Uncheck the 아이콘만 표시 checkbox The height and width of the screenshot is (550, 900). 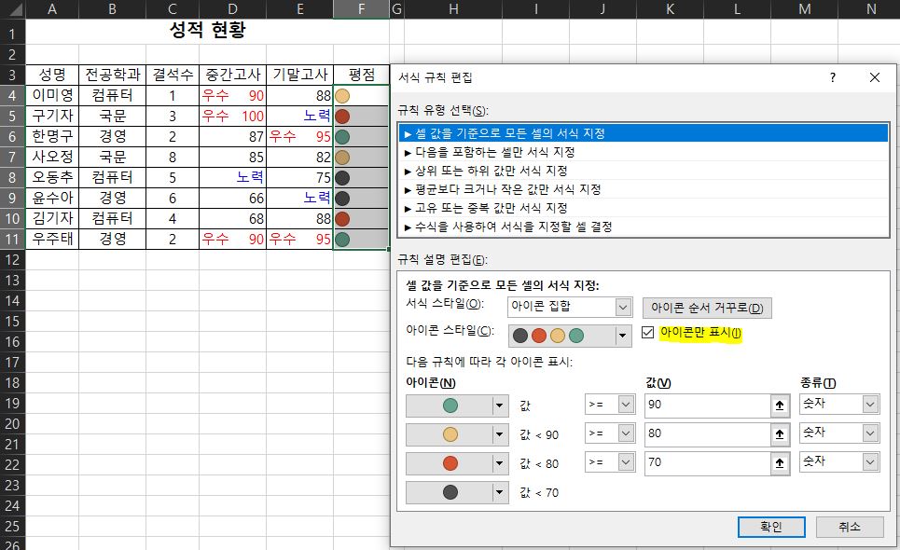tap(650, 334)
